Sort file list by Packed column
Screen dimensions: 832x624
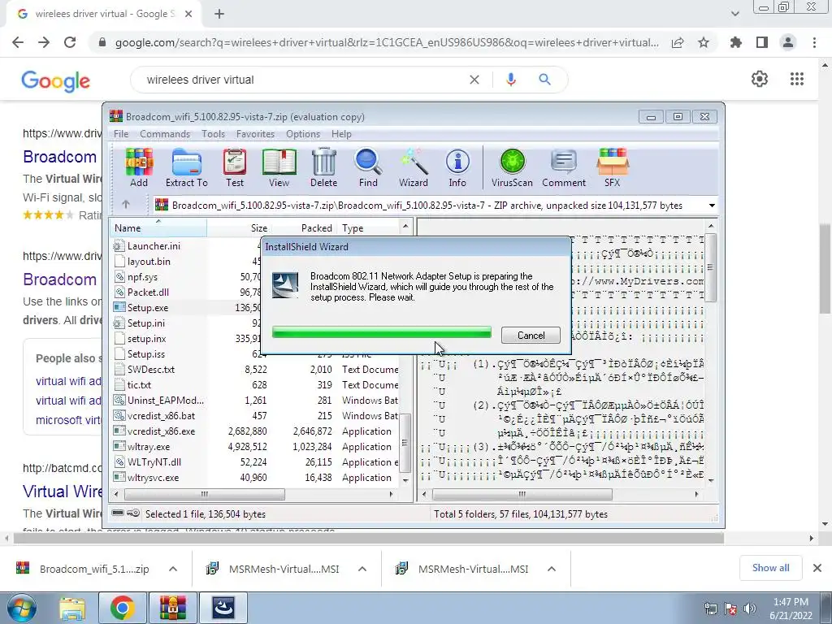tap(304, 228)
